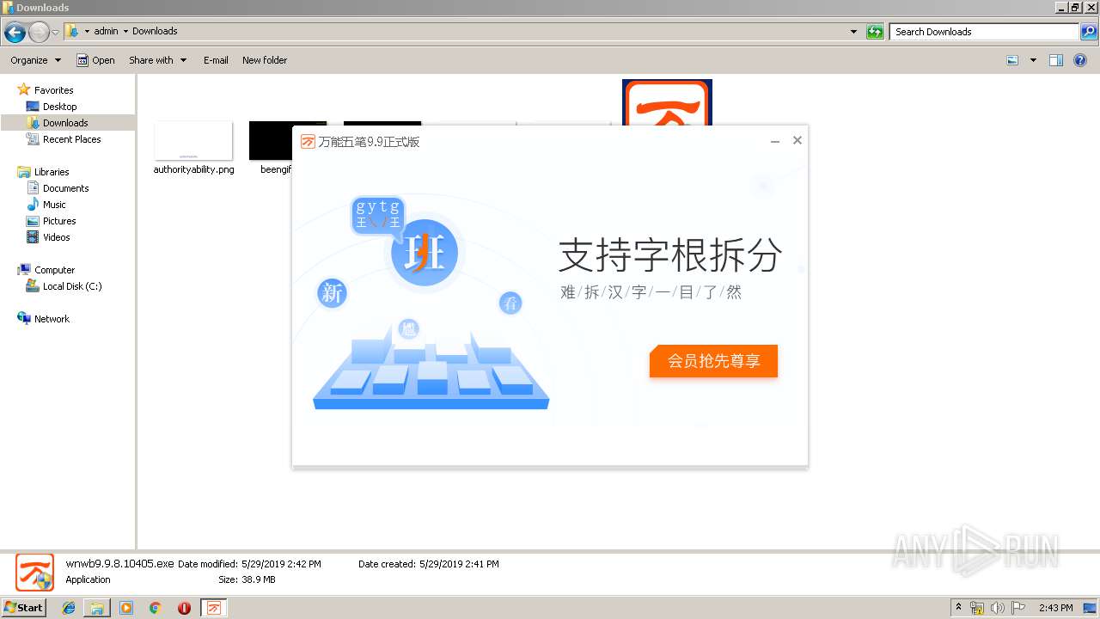Viewport: 1100px width, 619px height.
Task: Close the 万能五笔 installer window
Action: (797, 140)
